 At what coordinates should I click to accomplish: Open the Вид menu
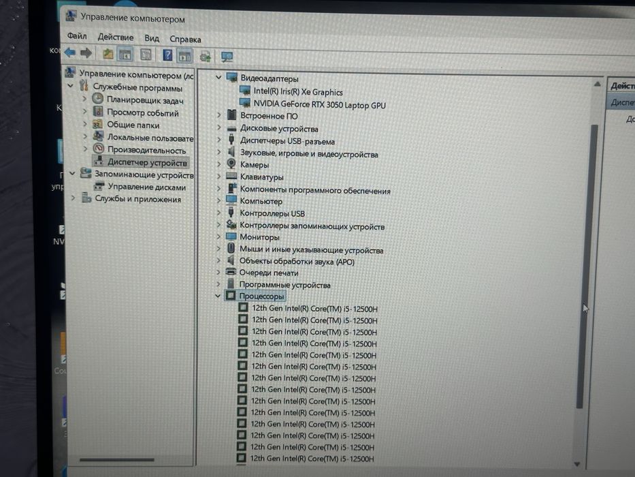pyautogui.click(x=152, y=38)
